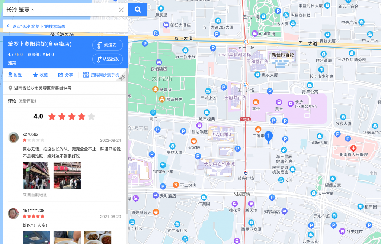Select the 城市经典 building icon
This screenshot has height=244, width=381.
pyautogui.click(x=207, y=113)
